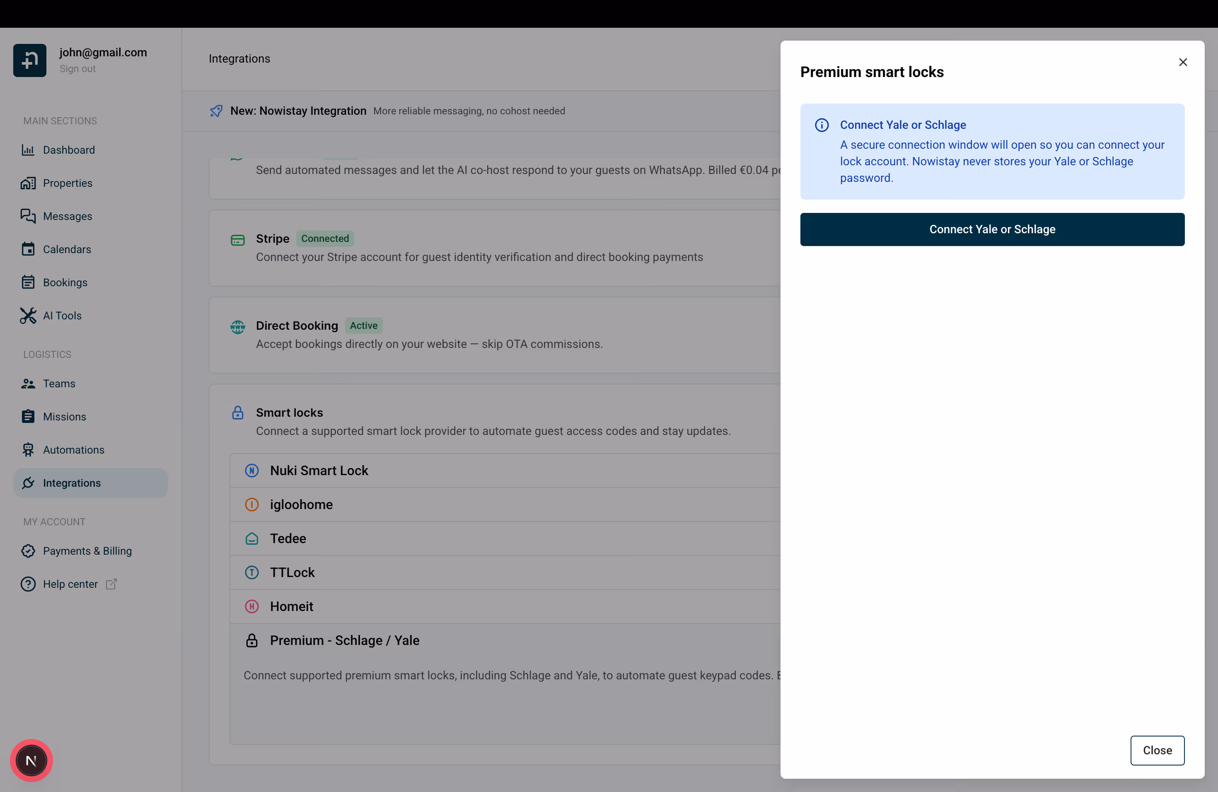
Task: Expand the igloohome lock row
Action: 505,505
